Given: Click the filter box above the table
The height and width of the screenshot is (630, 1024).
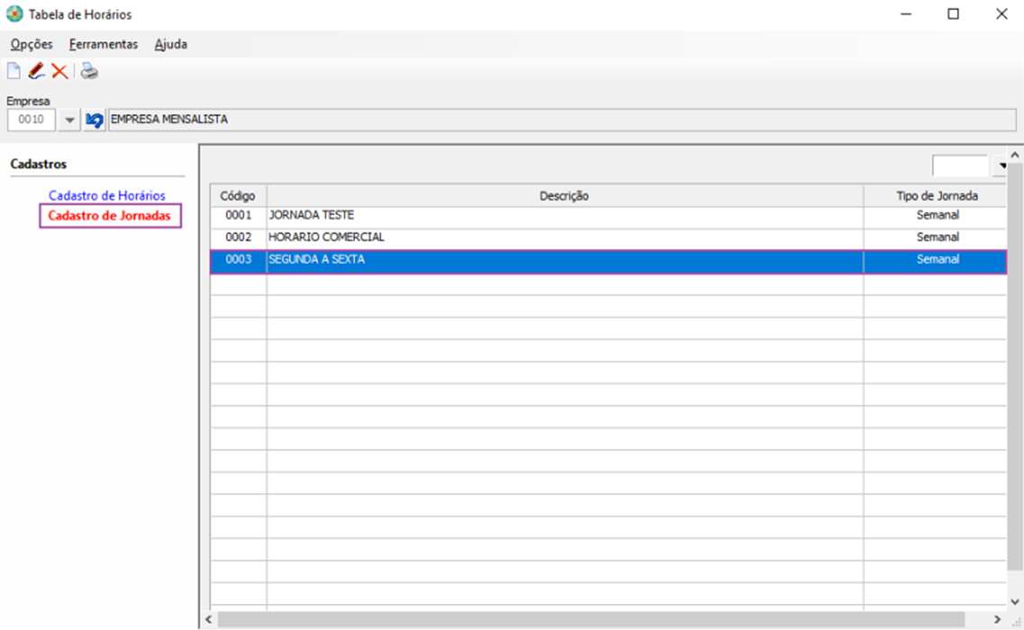Looking at the screenshot, I should point(960,166).
